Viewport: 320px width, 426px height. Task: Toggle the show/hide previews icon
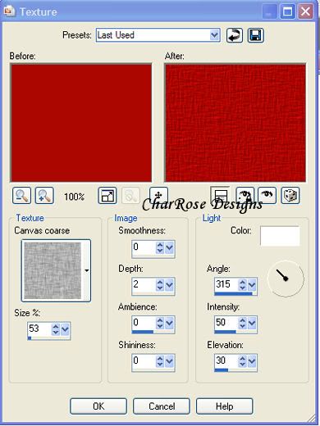(220, 194)
